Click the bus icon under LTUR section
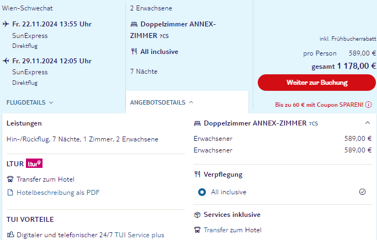Viewport: 377px width, 240px height. [10, 179]
